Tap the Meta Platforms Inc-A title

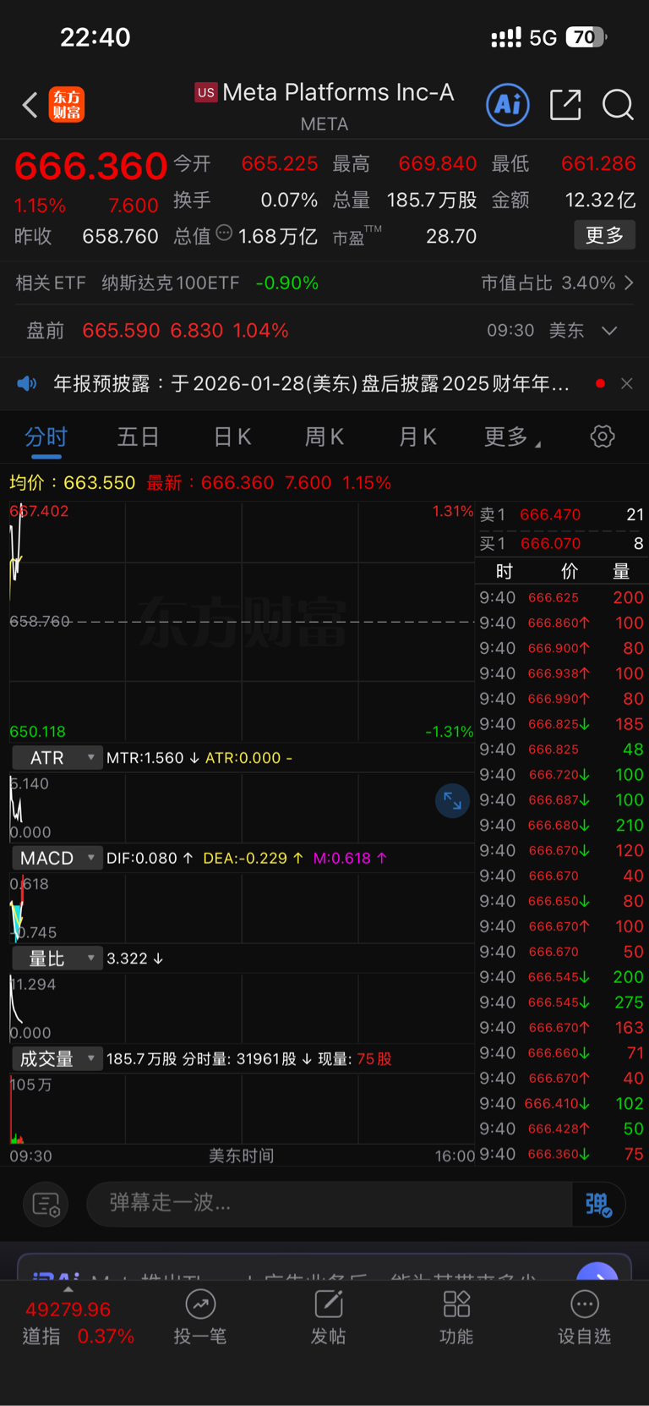pos(337,92)
